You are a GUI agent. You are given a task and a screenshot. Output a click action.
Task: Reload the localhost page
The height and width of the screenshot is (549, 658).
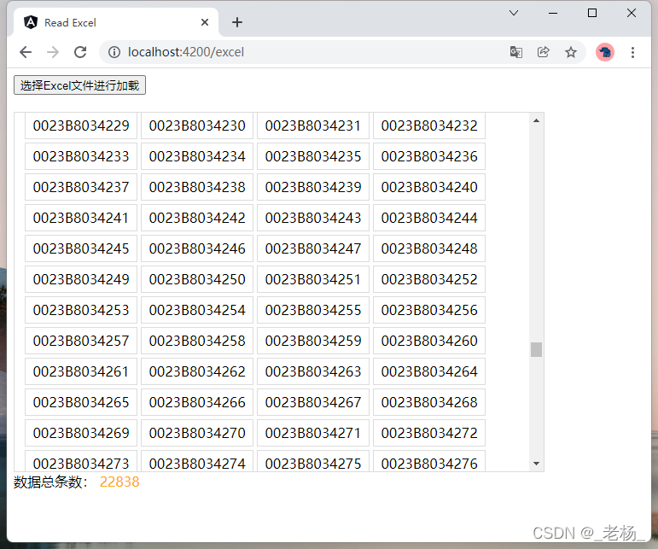pos(80,52)
